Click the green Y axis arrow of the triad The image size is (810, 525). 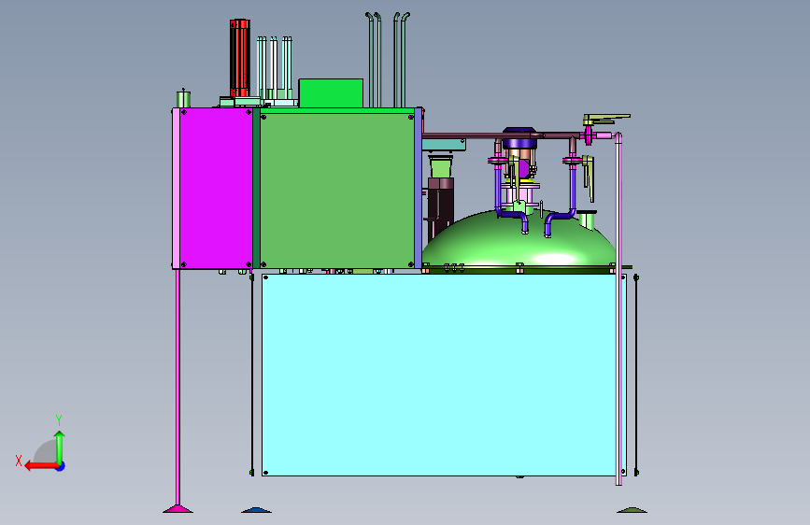click(x=60, y=447)
